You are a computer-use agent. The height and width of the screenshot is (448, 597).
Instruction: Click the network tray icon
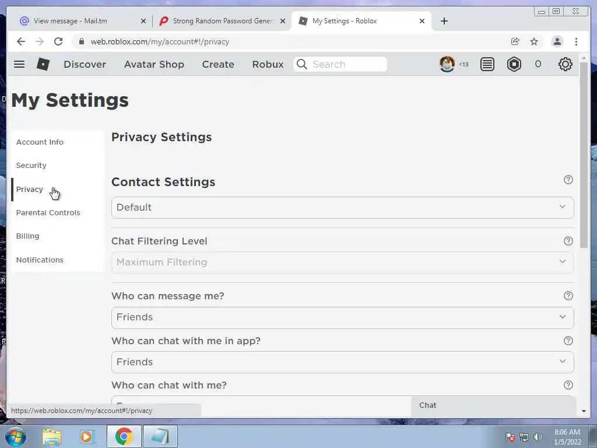tap(524, 437)
